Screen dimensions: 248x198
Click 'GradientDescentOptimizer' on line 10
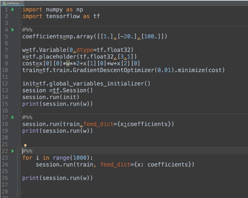(113, 70)
